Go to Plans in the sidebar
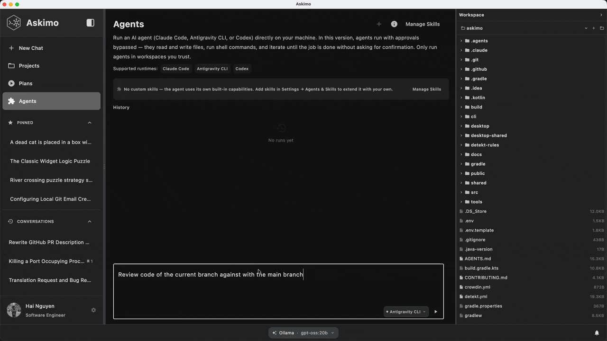 click(x=51, y=83)
